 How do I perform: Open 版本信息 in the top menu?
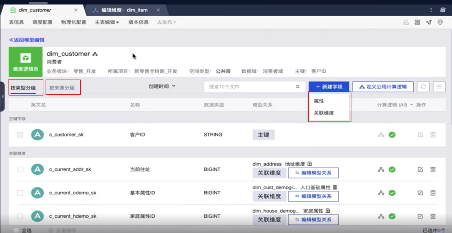138,22
